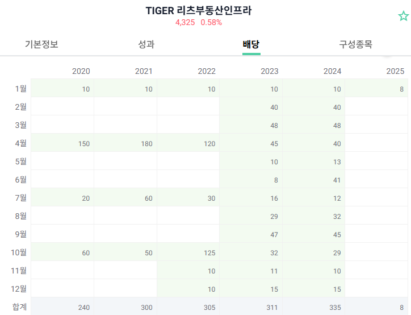Click the 2021 column header
Screen dimensions: 411x315
point(144,71)
